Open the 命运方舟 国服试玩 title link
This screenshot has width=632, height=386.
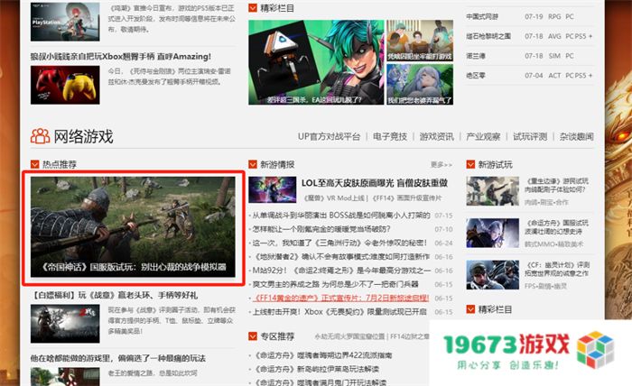coord(557,227)
